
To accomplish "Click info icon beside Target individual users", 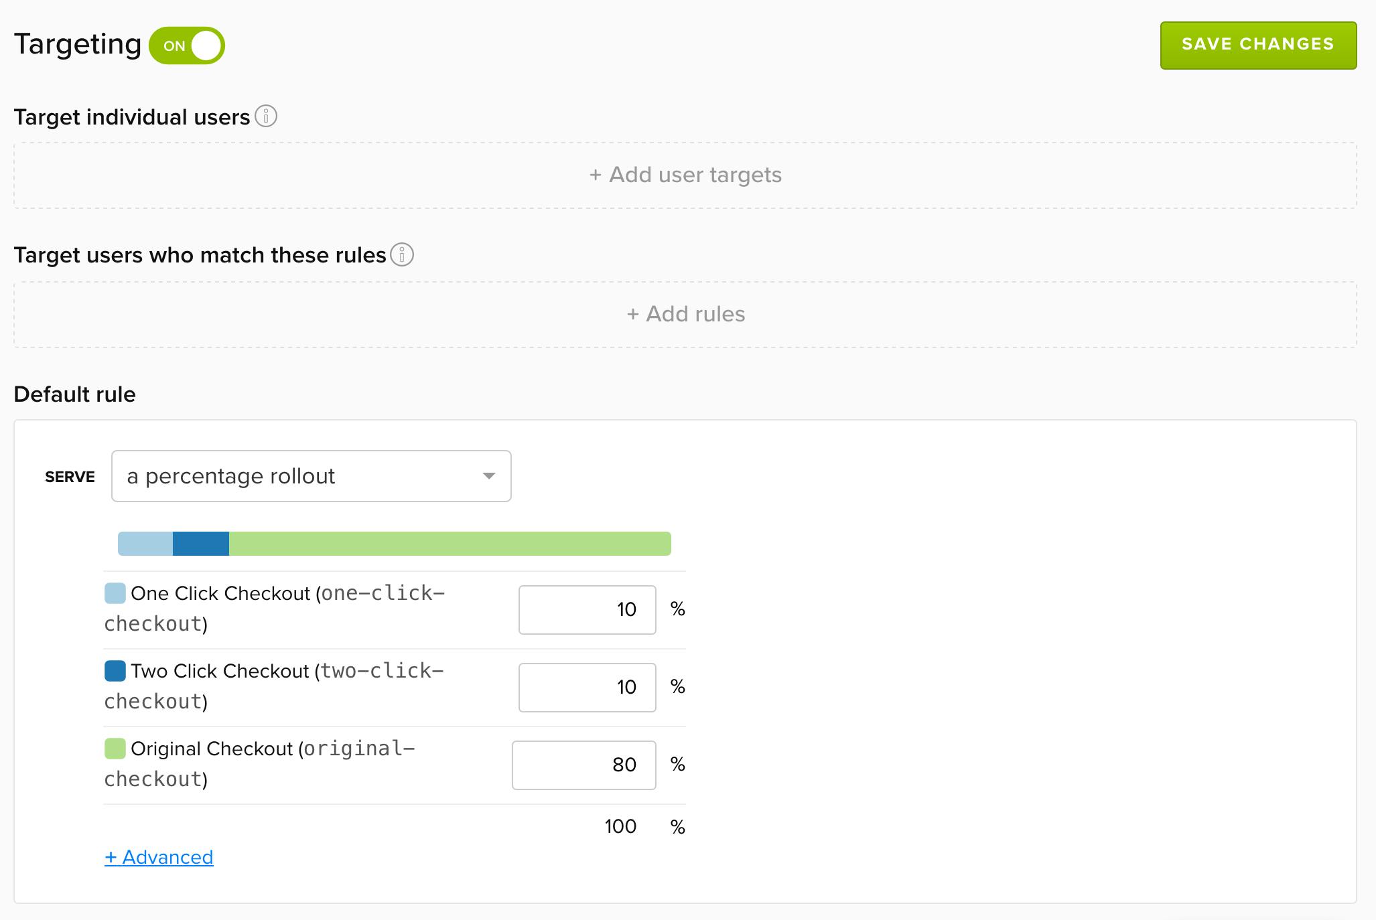I will [x=267, y=117].
